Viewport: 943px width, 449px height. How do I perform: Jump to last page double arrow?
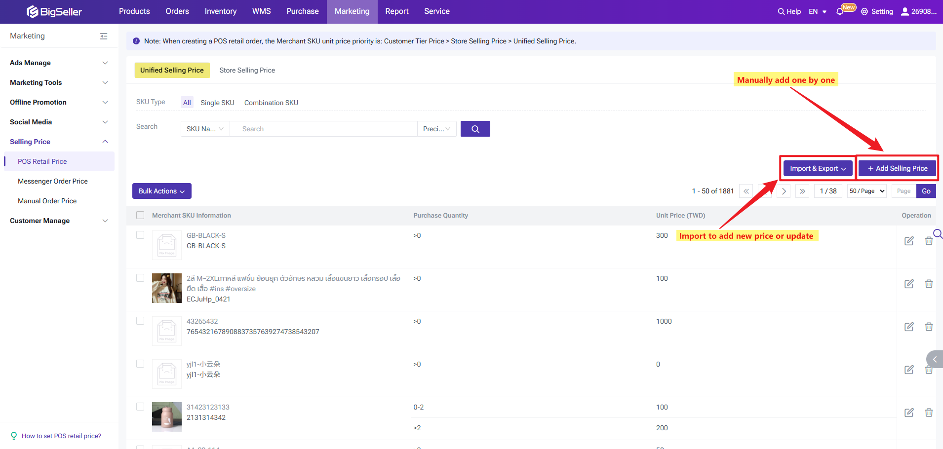802,191
